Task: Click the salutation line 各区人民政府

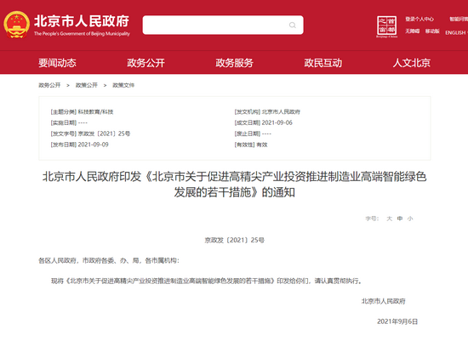Action: point(109,261)
